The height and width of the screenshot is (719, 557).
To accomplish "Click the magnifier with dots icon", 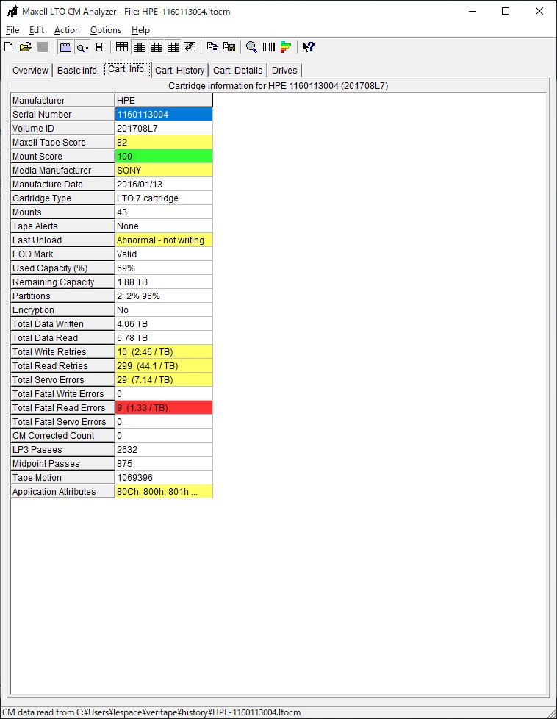I will (82, 47).
